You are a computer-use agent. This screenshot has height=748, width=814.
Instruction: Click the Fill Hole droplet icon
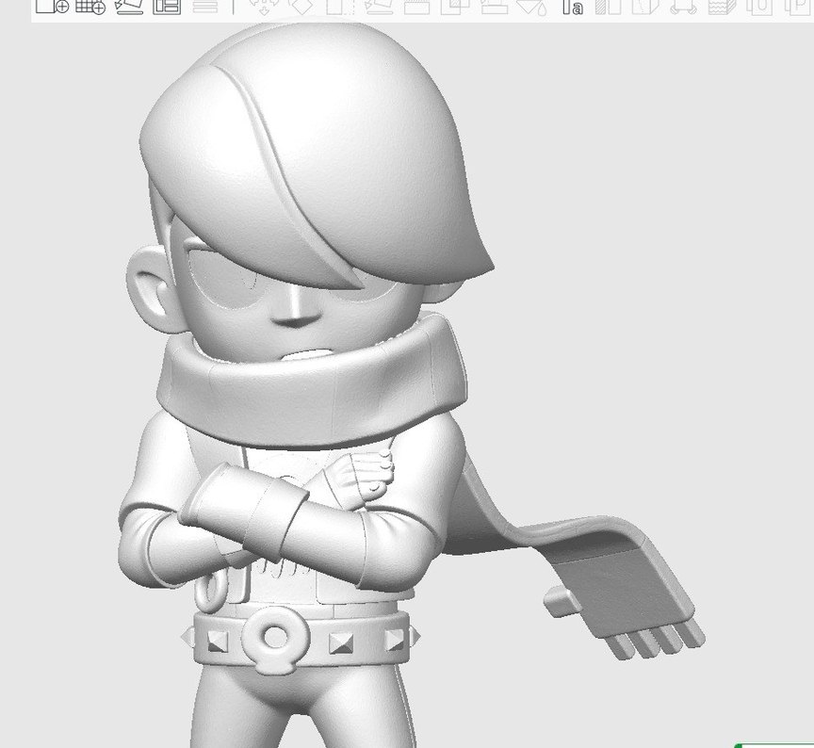(x=543, y=9)
